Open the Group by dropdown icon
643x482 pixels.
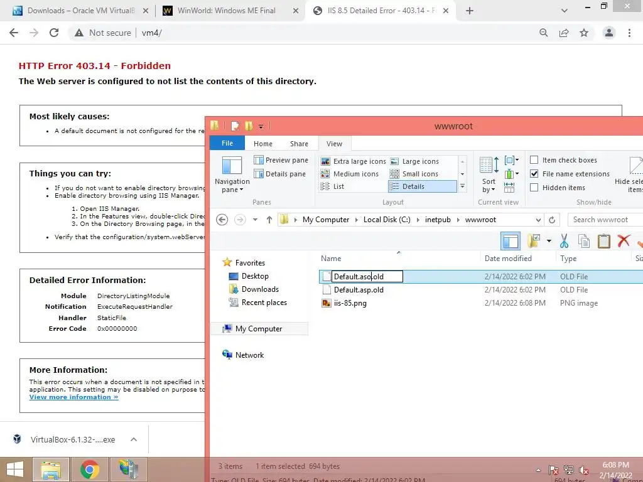click(x=511, y=160)
